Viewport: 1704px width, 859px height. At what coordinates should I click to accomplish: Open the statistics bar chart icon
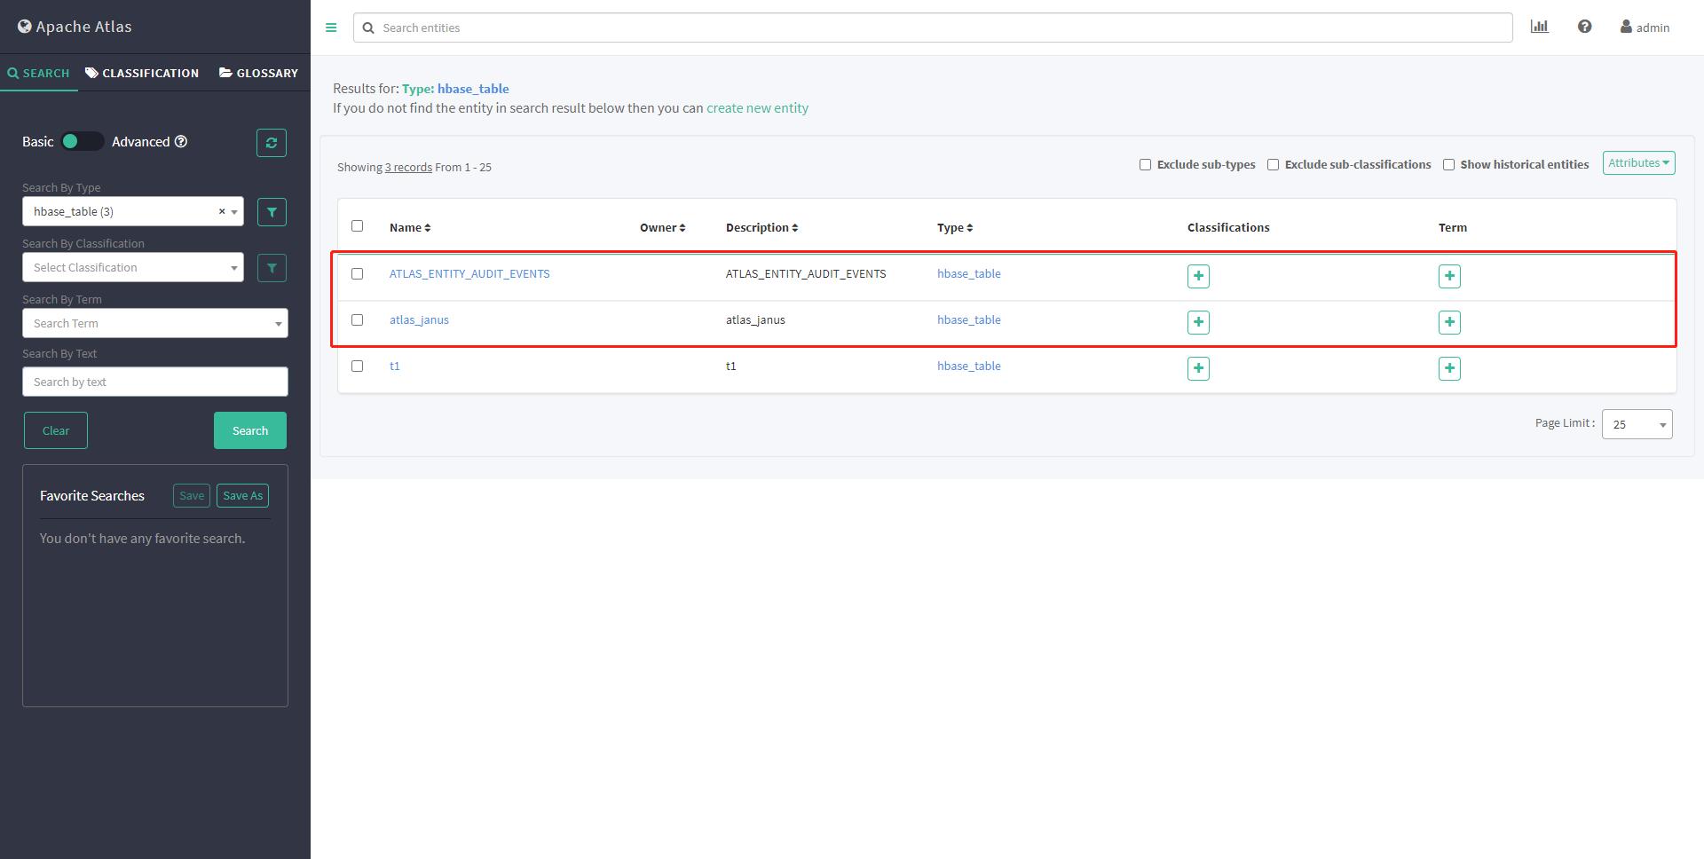click(1540, 27)
